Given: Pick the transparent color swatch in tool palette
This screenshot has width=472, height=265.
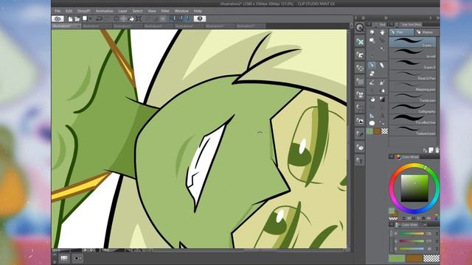Looking at the screenshot, I should [x=384, y=131].
